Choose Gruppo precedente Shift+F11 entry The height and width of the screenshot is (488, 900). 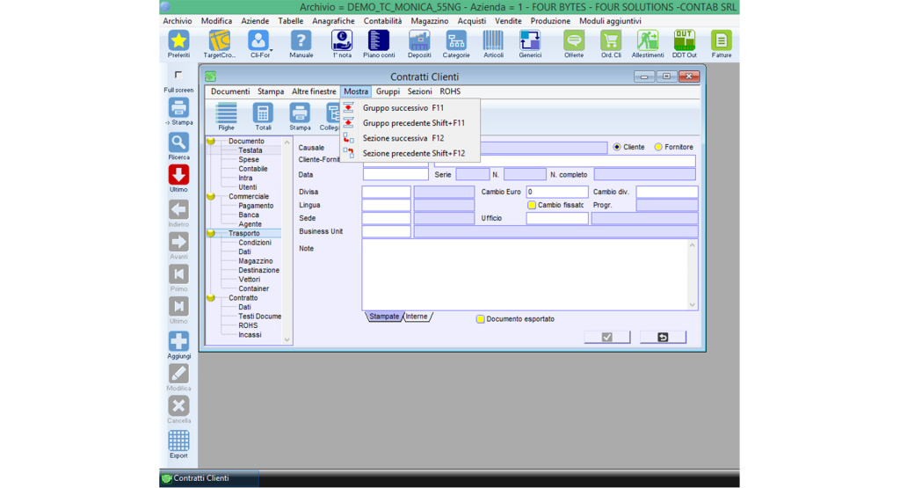410,123
